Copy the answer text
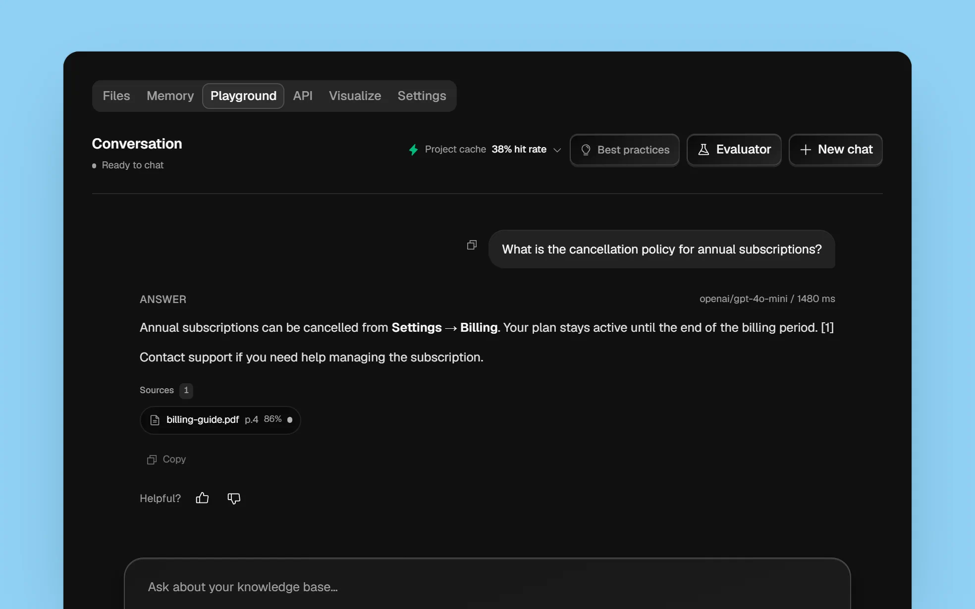The height and width of the screenshot is (609, 975). pyautogui.click(x=166, y=459)
